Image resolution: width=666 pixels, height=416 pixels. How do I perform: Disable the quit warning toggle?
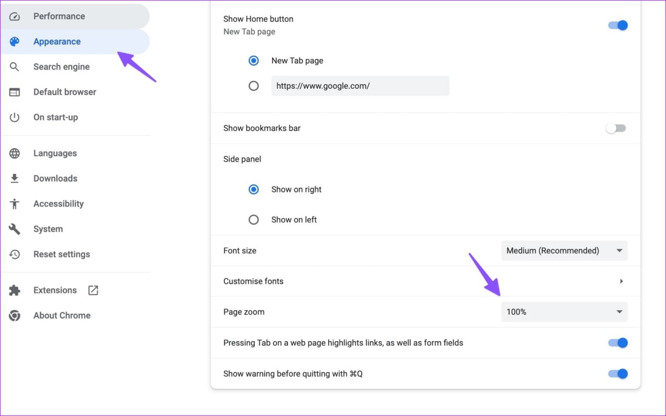click(618, 374)
